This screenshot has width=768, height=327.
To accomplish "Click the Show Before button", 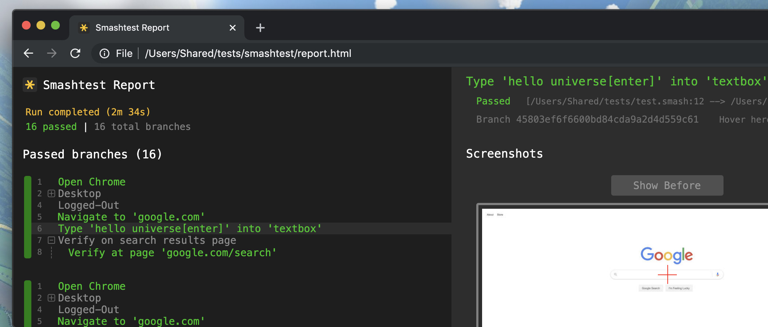I will click(667, 185).
